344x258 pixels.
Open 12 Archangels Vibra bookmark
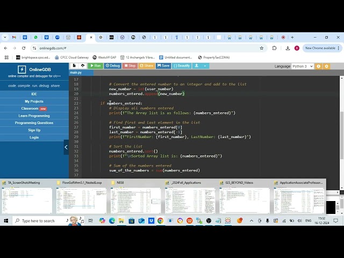point(138,58)
